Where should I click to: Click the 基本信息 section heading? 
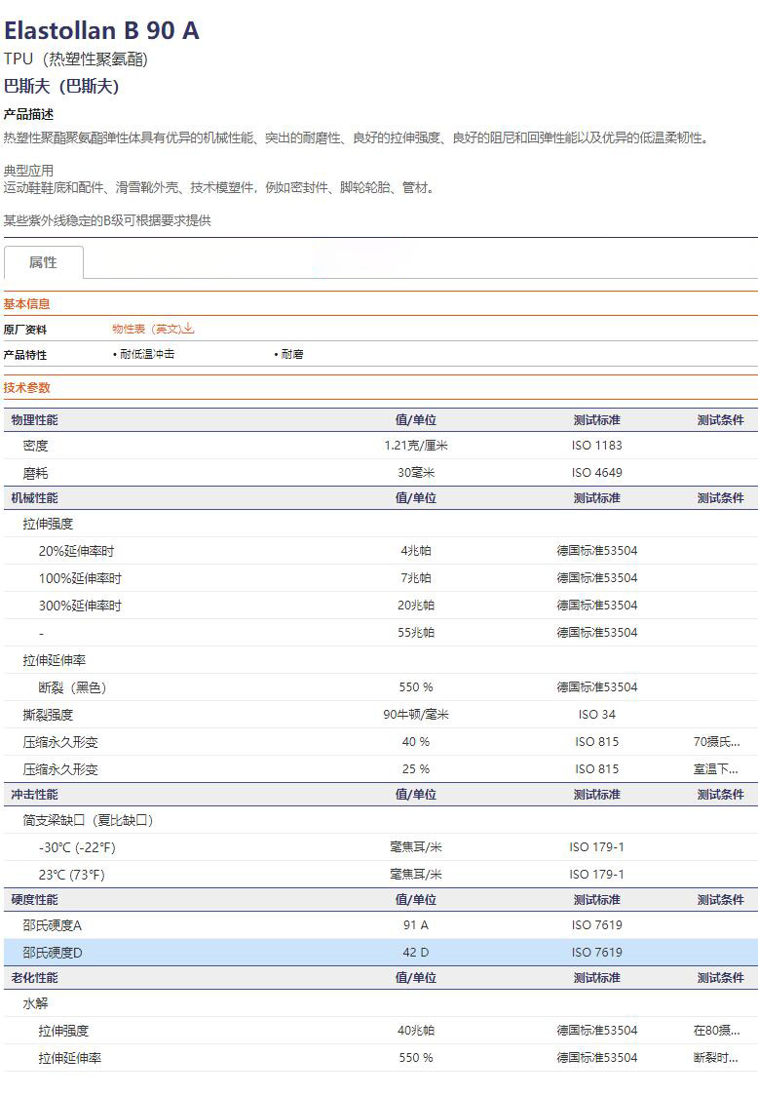click(x=26, y=303)
